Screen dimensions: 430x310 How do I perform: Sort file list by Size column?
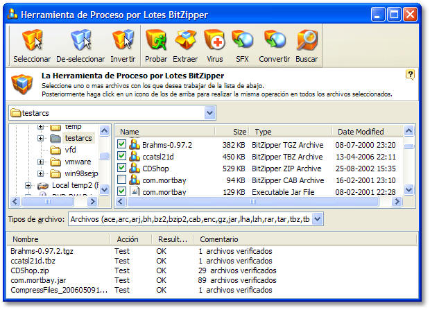pyautogui.click(x=232, y=132)
